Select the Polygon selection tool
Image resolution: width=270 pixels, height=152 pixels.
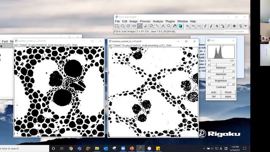(x=128, y=26)
